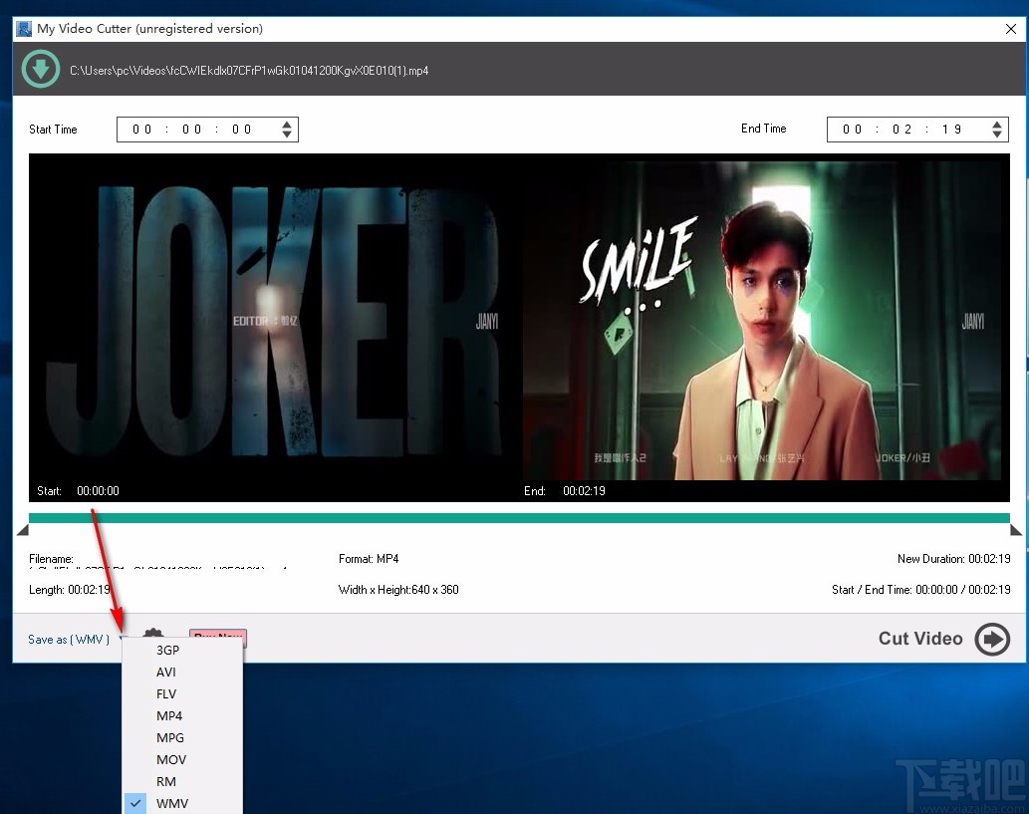
Task: Click the 'Format: MP4' info text
Action: [369, 559]
